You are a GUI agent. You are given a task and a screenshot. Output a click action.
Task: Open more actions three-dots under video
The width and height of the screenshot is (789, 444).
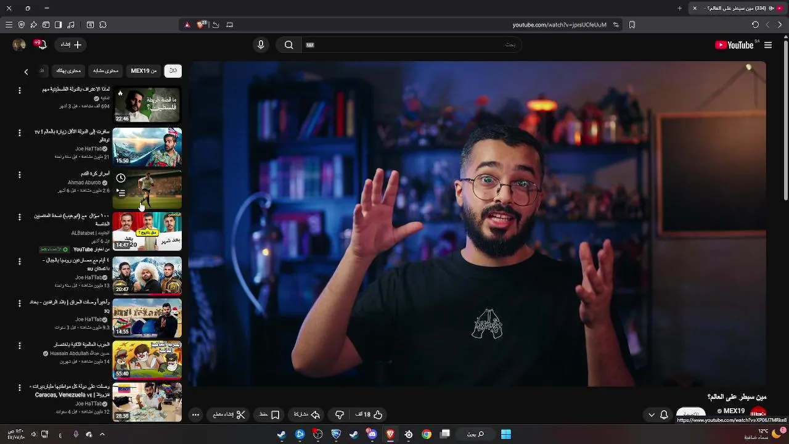195,415
